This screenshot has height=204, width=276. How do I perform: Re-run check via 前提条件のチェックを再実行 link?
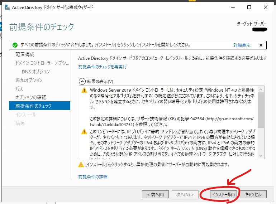(x=103, y=67)
